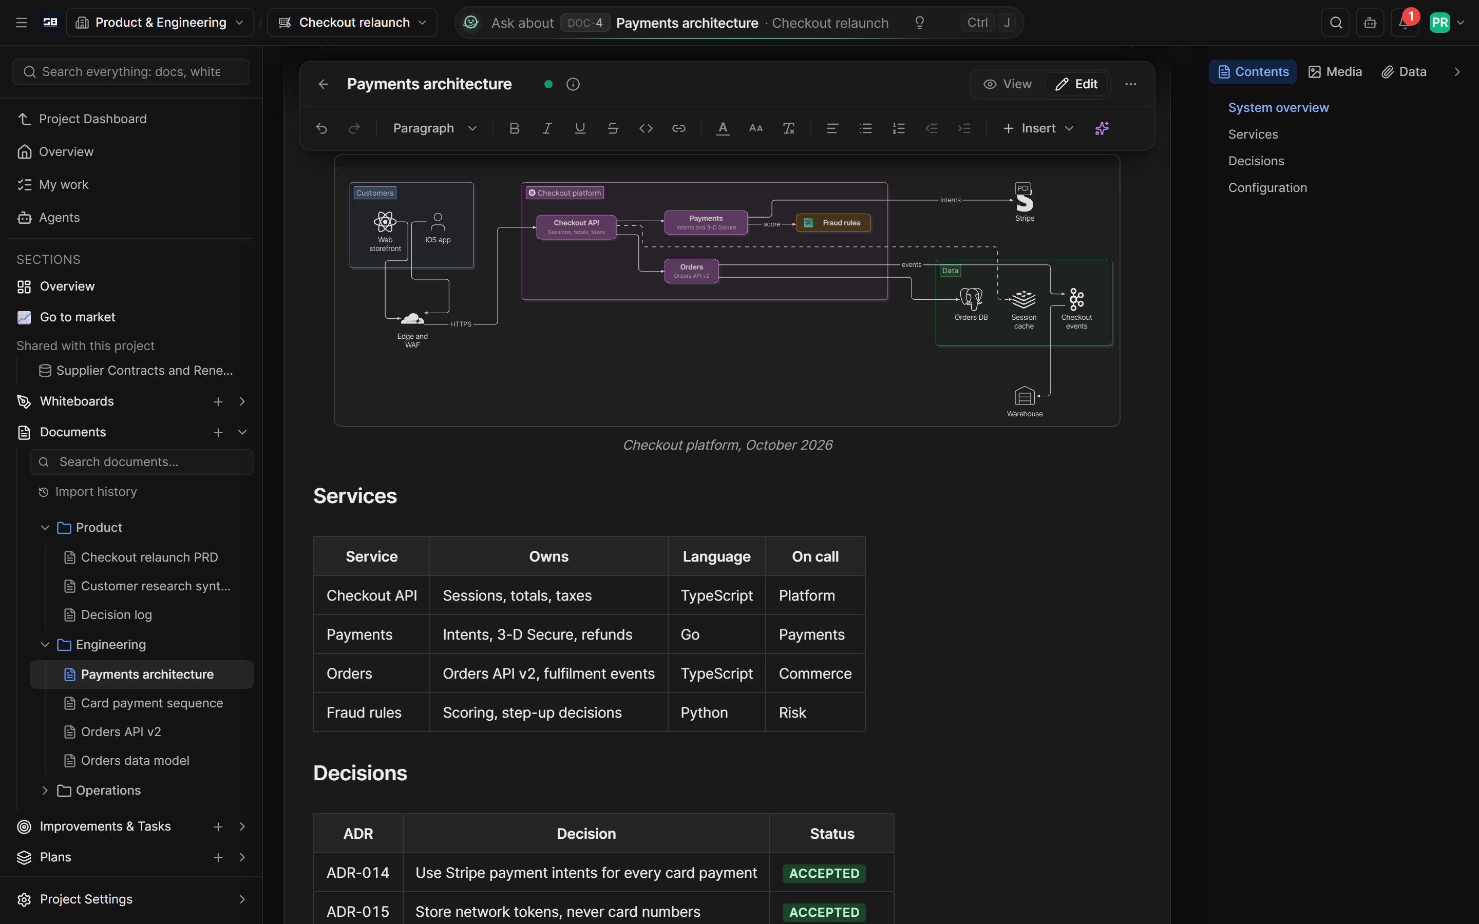Click the Ask about assistant bar
Image resolution: width=1479 pixels, height=924 pixels.
[x=739, y=23]
